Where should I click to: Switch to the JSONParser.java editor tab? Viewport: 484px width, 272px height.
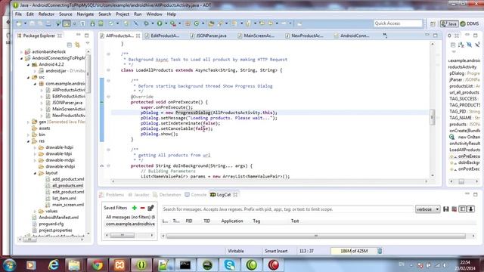[x=209, y=36]
